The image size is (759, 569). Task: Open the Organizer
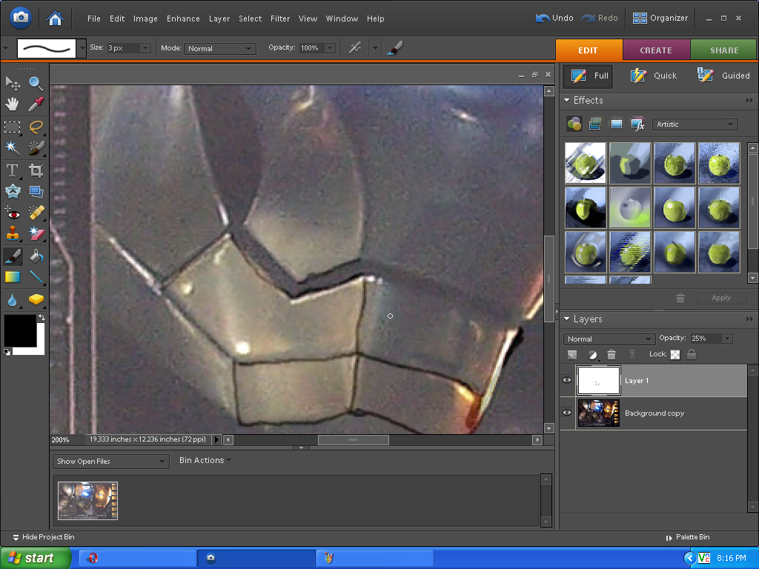point(660,18)
